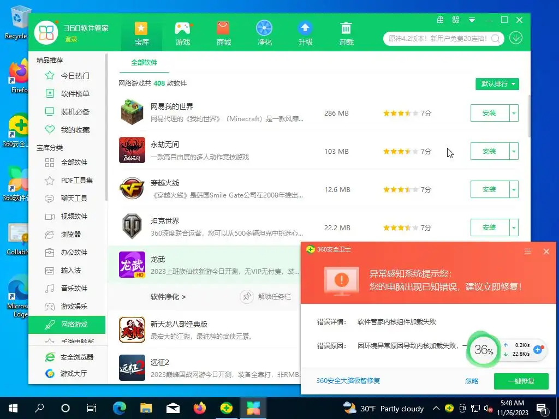The image size is (559, 419).
Task: Open Firefox from the taskbar
Action: coord(200,408)
